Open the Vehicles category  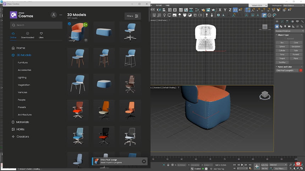click(x=23, y=92)
